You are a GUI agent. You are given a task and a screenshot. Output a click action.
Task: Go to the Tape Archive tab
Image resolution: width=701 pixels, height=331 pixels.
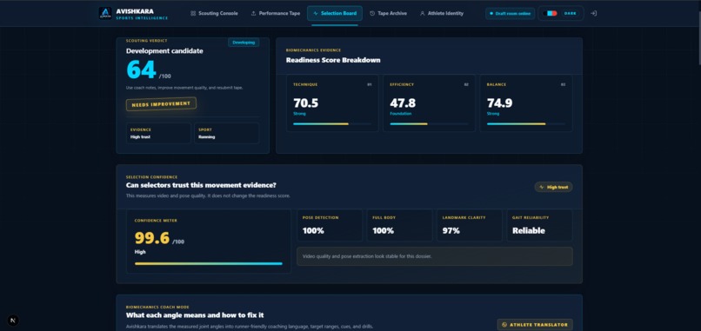[388, 13]
